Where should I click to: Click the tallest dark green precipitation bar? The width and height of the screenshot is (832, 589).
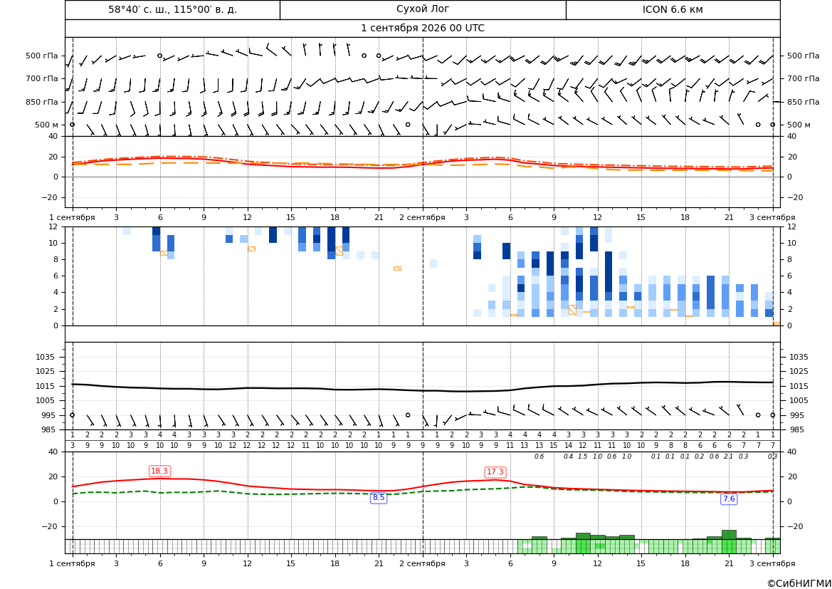click(729, 535)
